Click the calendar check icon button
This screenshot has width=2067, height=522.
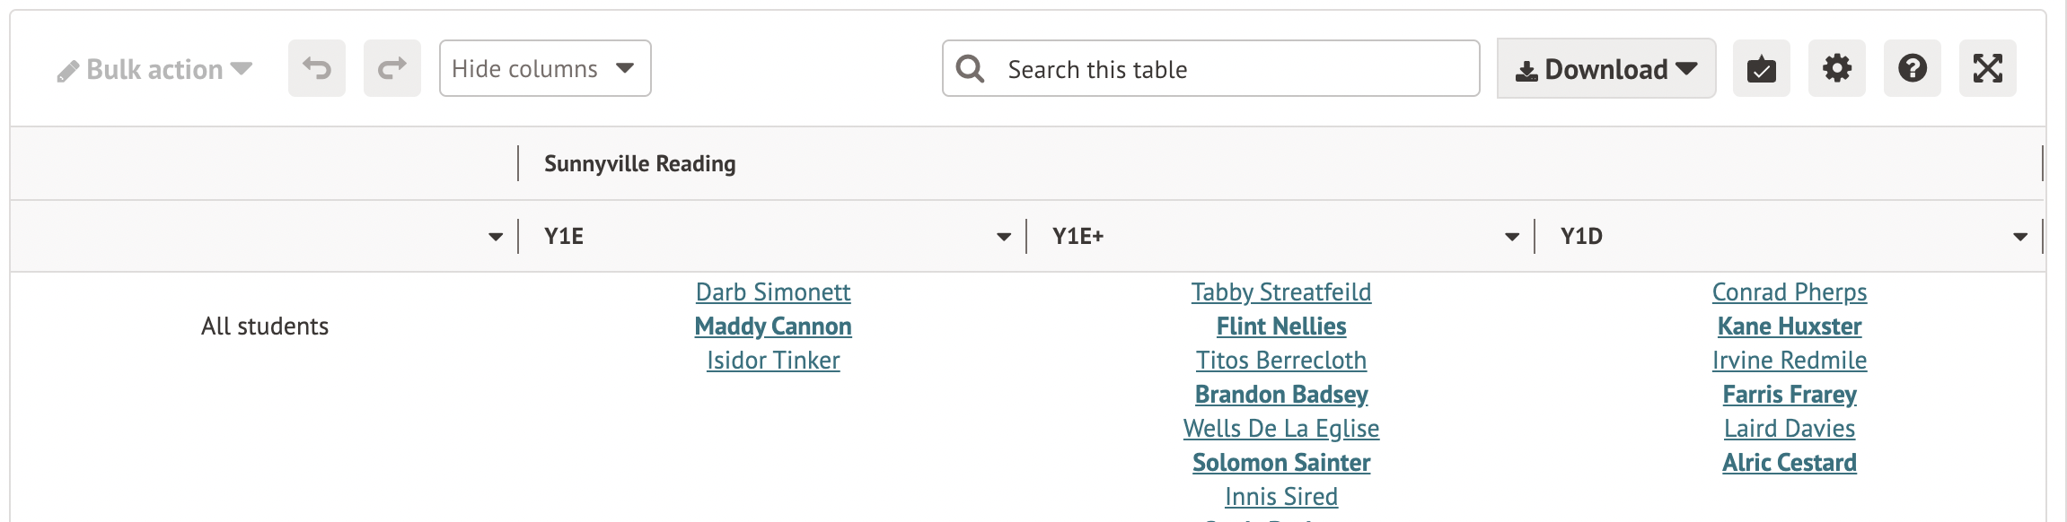(x=1761, y=68)
